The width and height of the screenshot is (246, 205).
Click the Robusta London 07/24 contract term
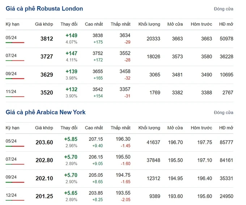[x=11, y=55]
